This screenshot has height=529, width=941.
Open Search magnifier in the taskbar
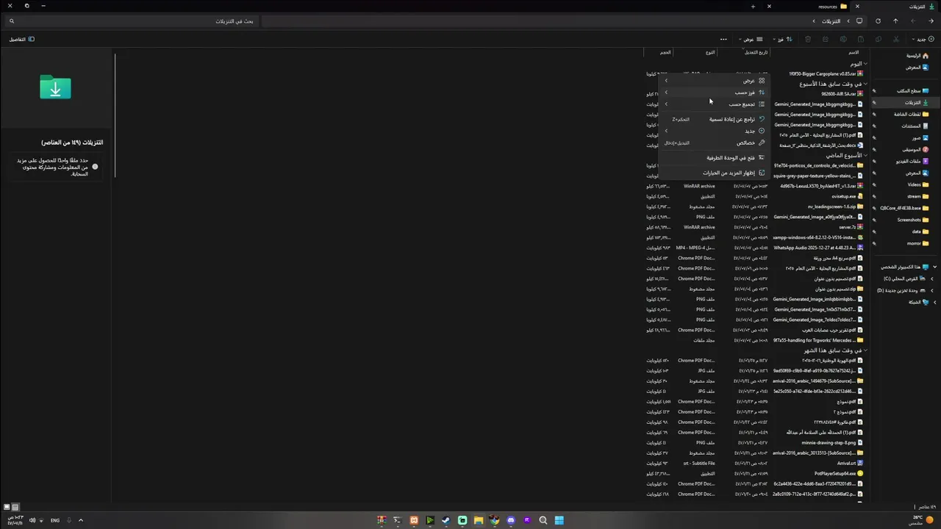pos(543,520)
